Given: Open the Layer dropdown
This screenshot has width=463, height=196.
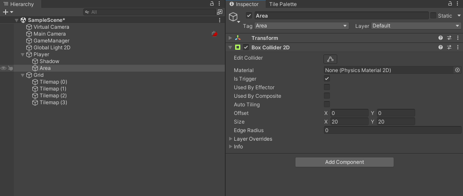Looking at the screenshot, I should tap(416, 26).
